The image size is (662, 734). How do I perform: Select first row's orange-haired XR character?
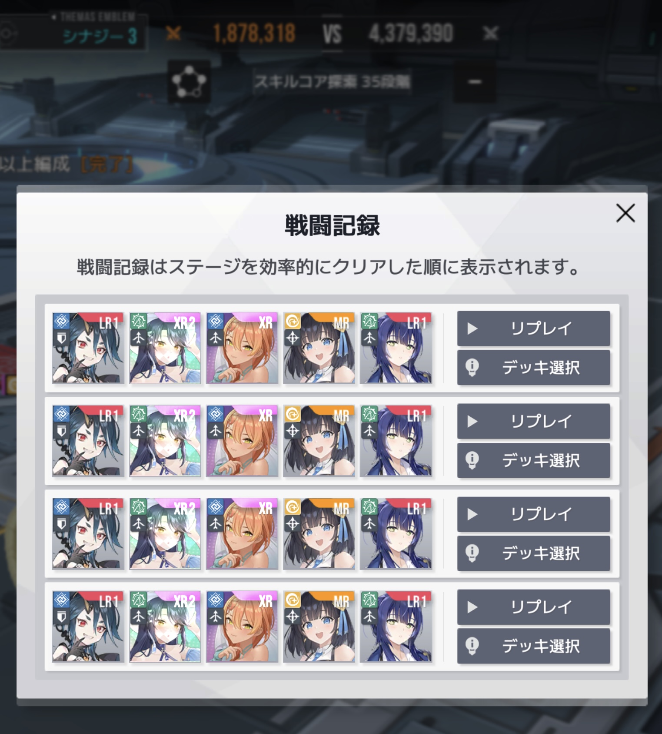pyautogui.click(x=242, y=348)
